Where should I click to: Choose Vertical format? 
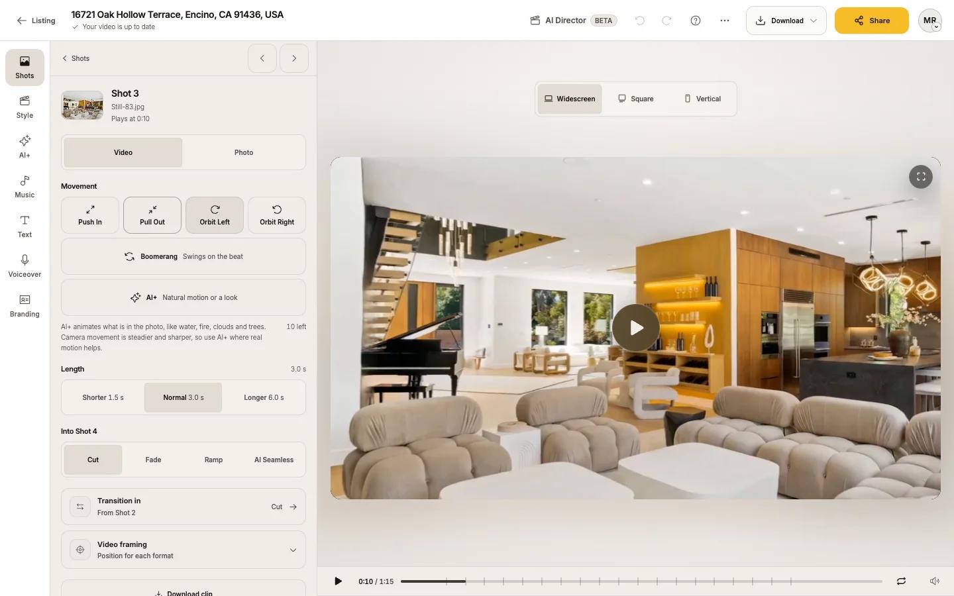[x=702, y=99]
